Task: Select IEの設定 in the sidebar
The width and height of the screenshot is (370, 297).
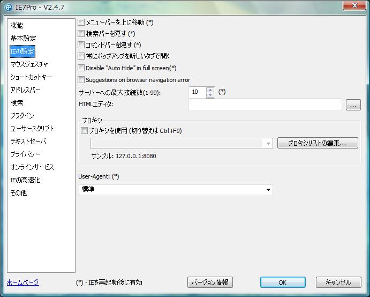Action: coord(22,51)
